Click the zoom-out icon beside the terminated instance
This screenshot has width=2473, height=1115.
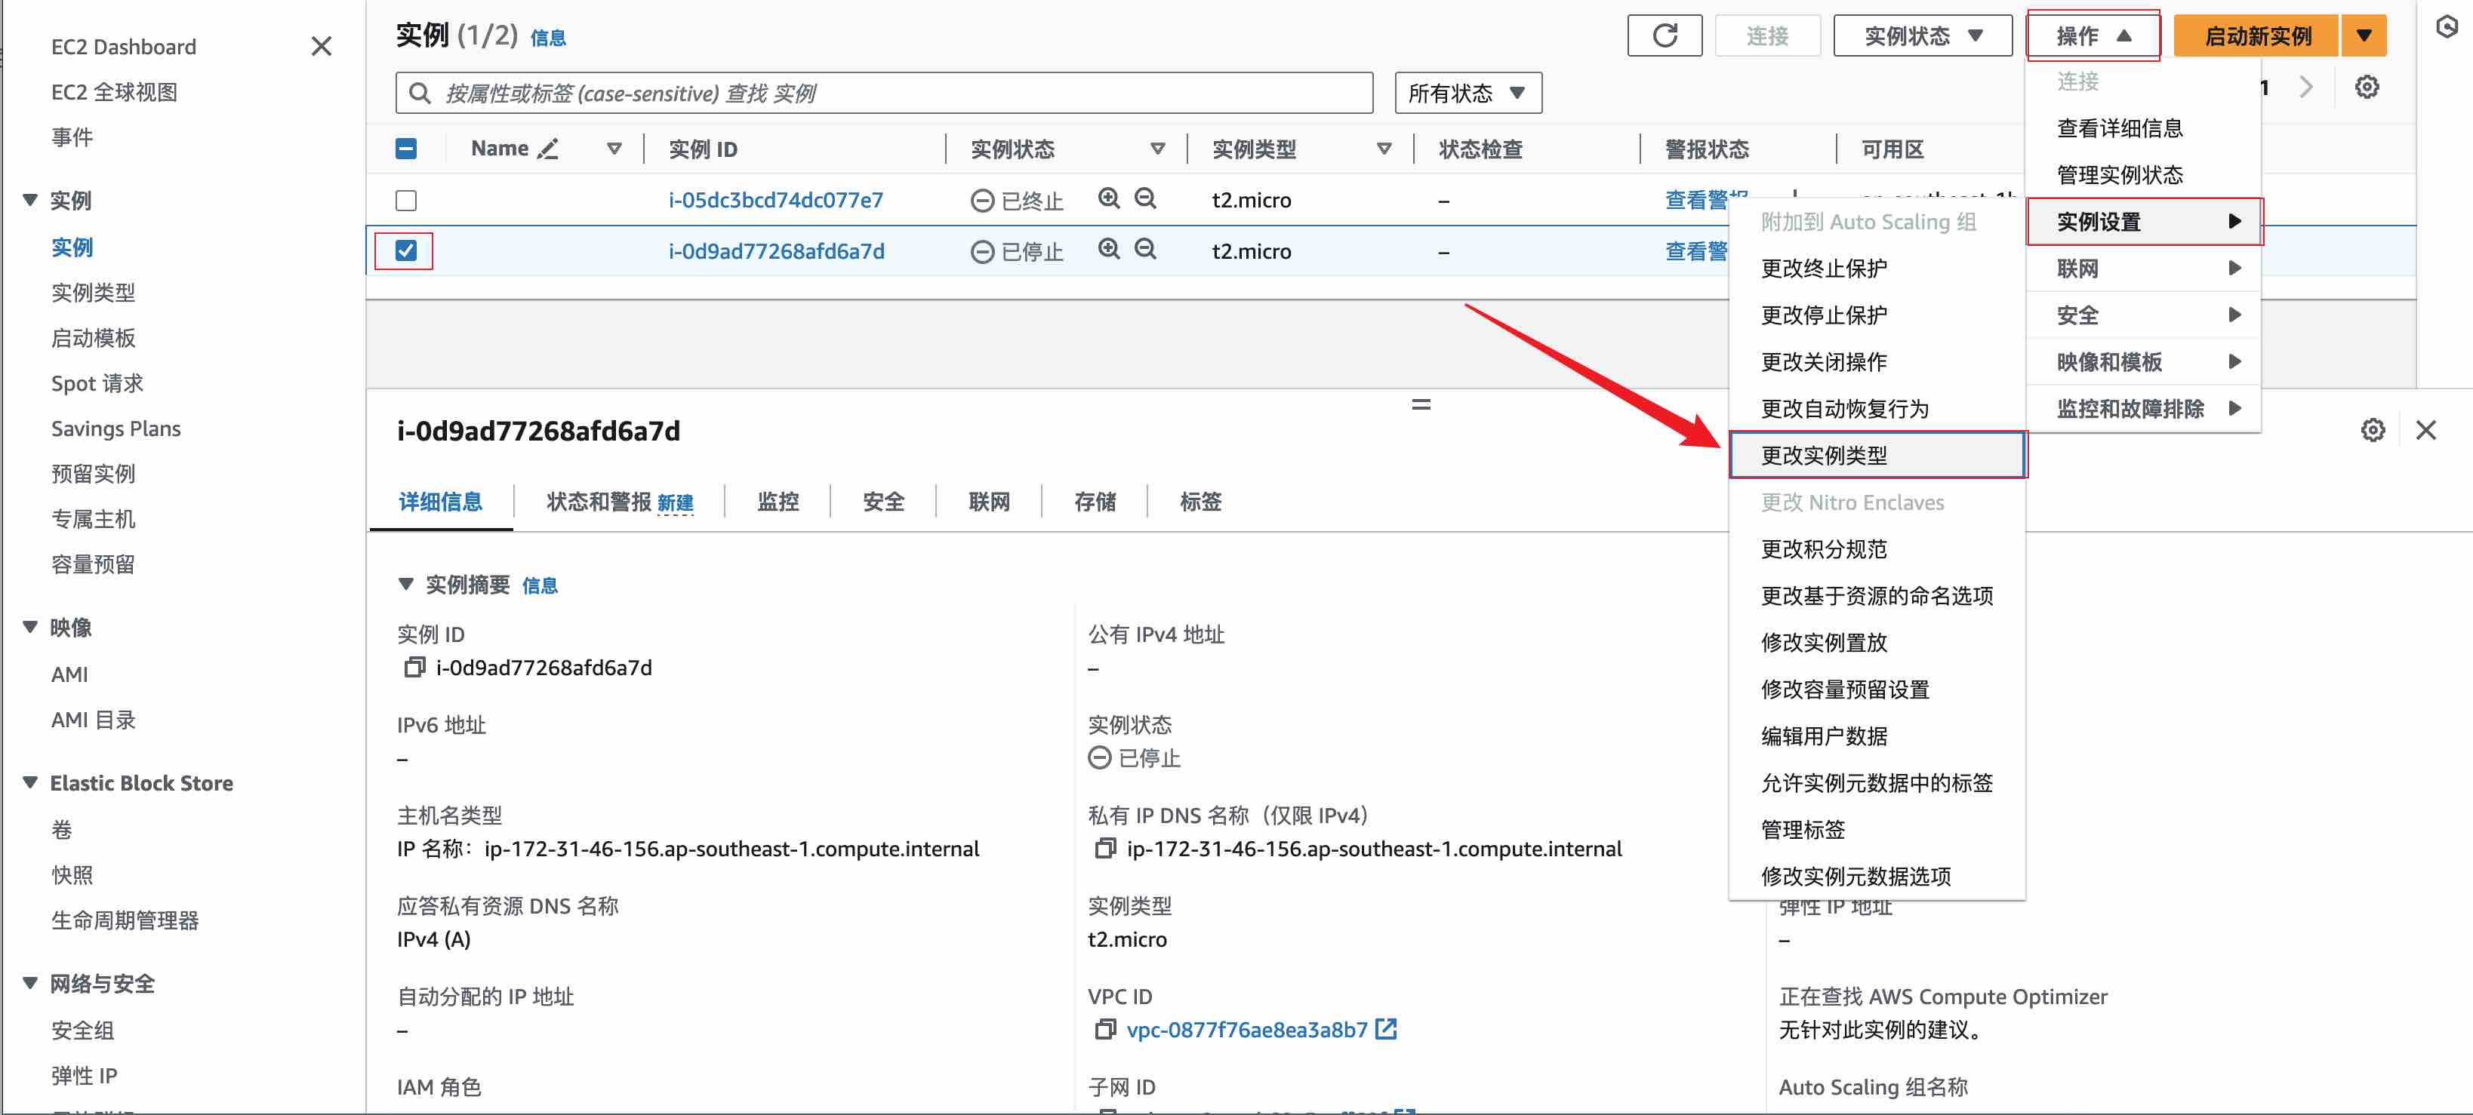(x=1144, y=198)
